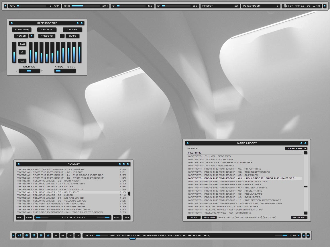Click the Balance slider in Configuration
Viewport: 330px width, 247px height.
(x=29, y=71)
